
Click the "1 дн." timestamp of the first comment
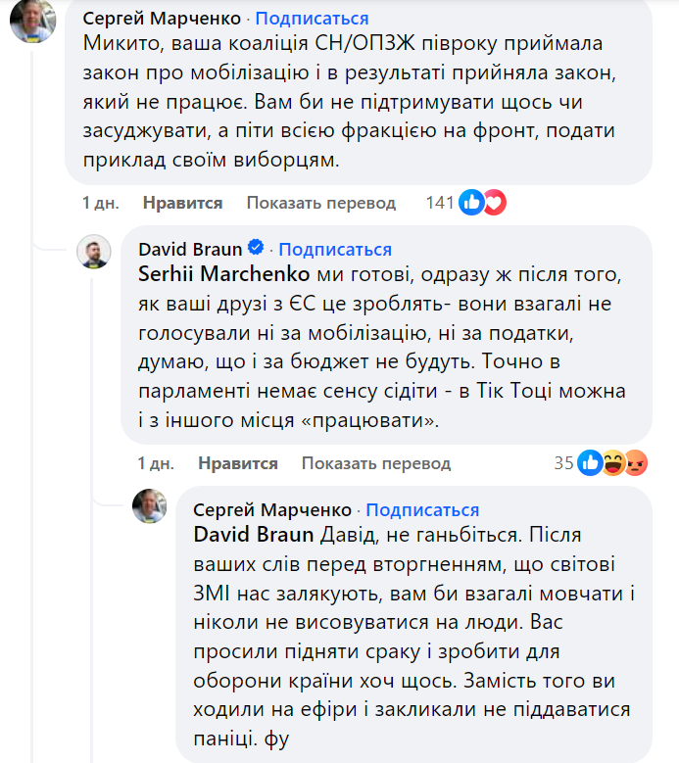101,203
